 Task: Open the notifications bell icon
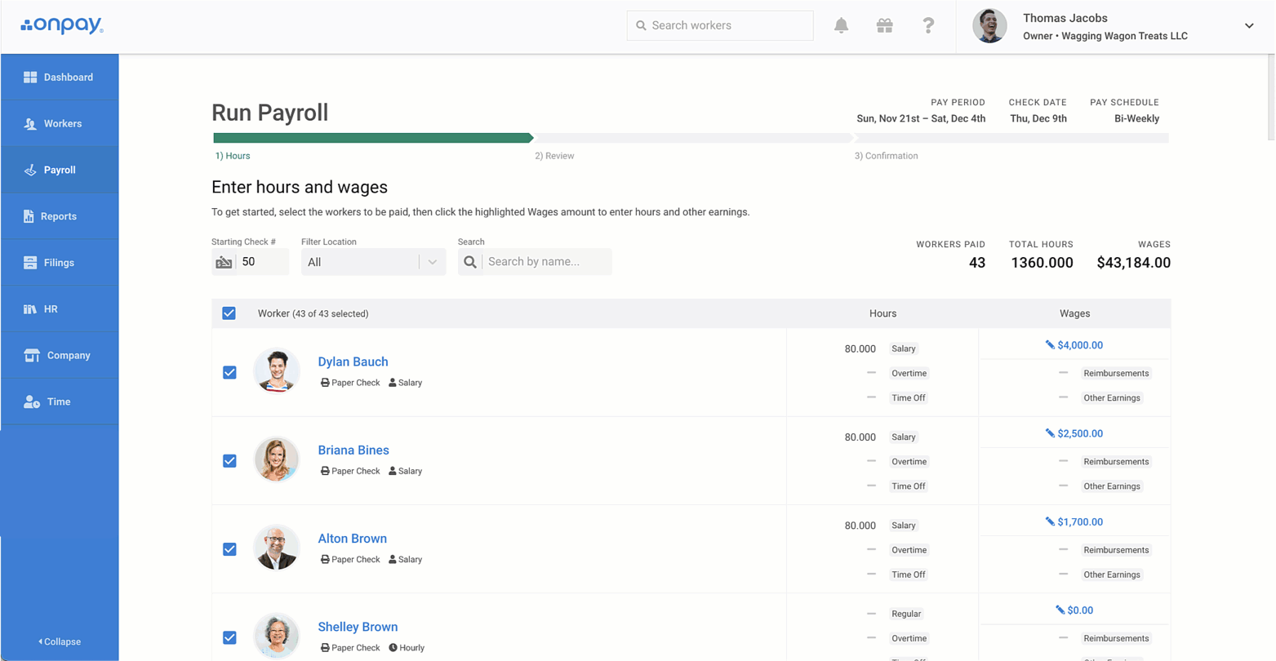[x=841, y=25]
